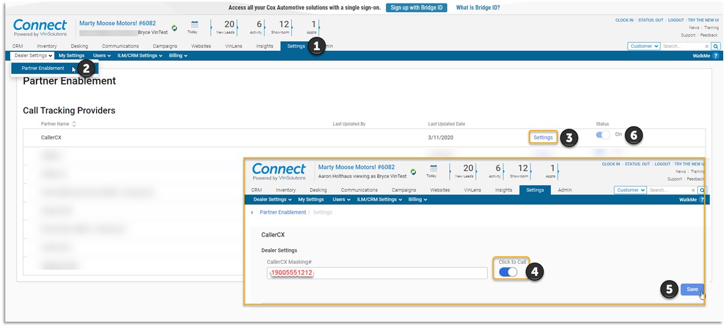Expand ILM/CRM Settings dropdown in main window
The height and width of the screenshot is (327, 725).
point(139,55)
